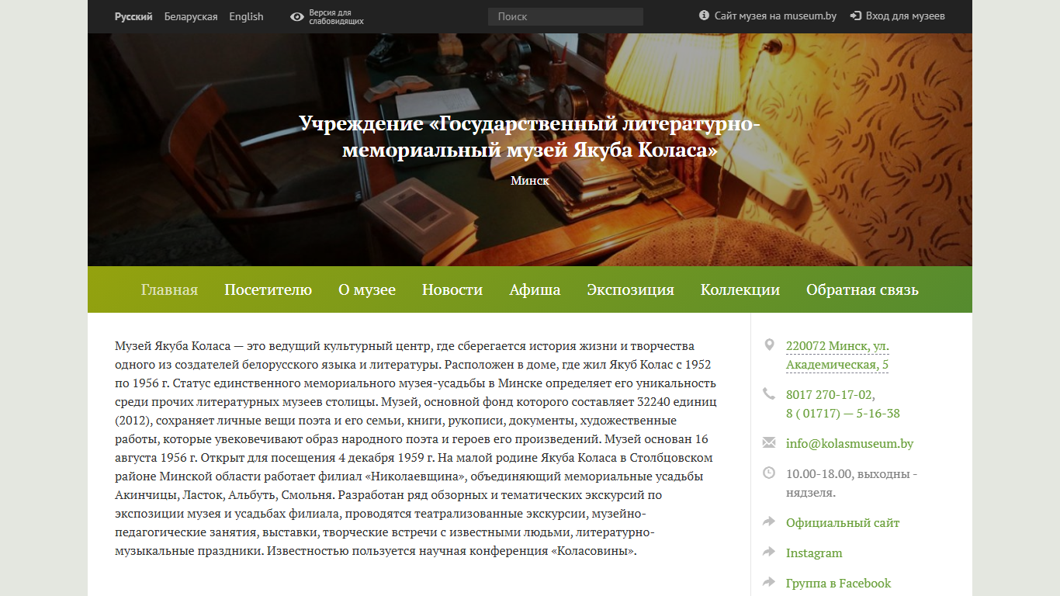Switch language to Беларуская

coord(191,16)
